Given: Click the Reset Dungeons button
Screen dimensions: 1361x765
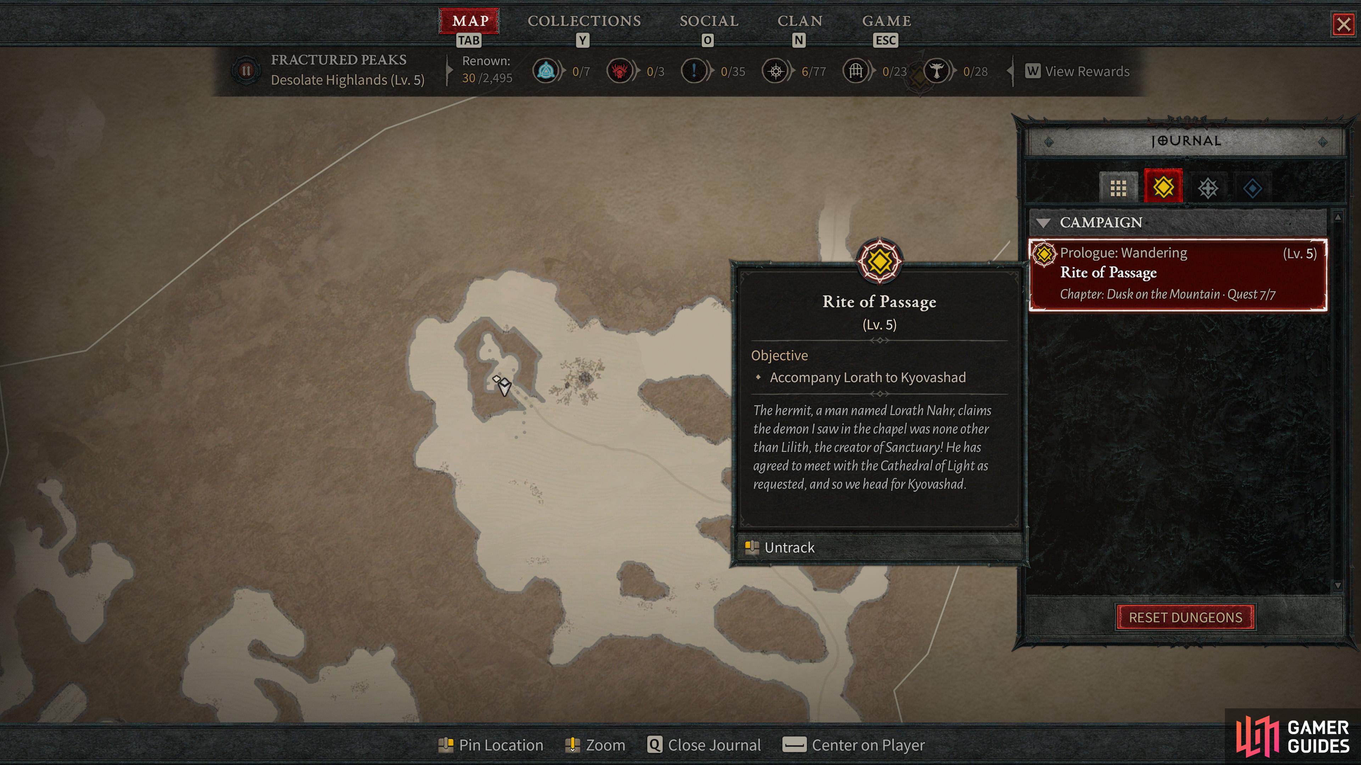Looking at the screenshot, I should (x=1185, y=617).
